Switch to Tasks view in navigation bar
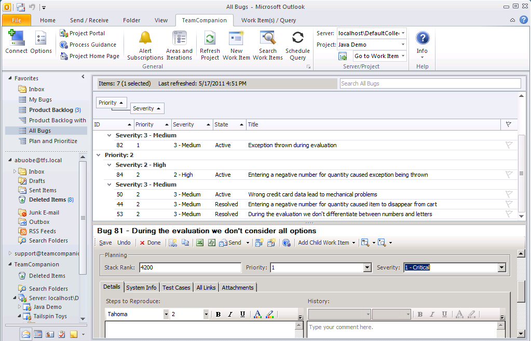 tap(62, 334)
